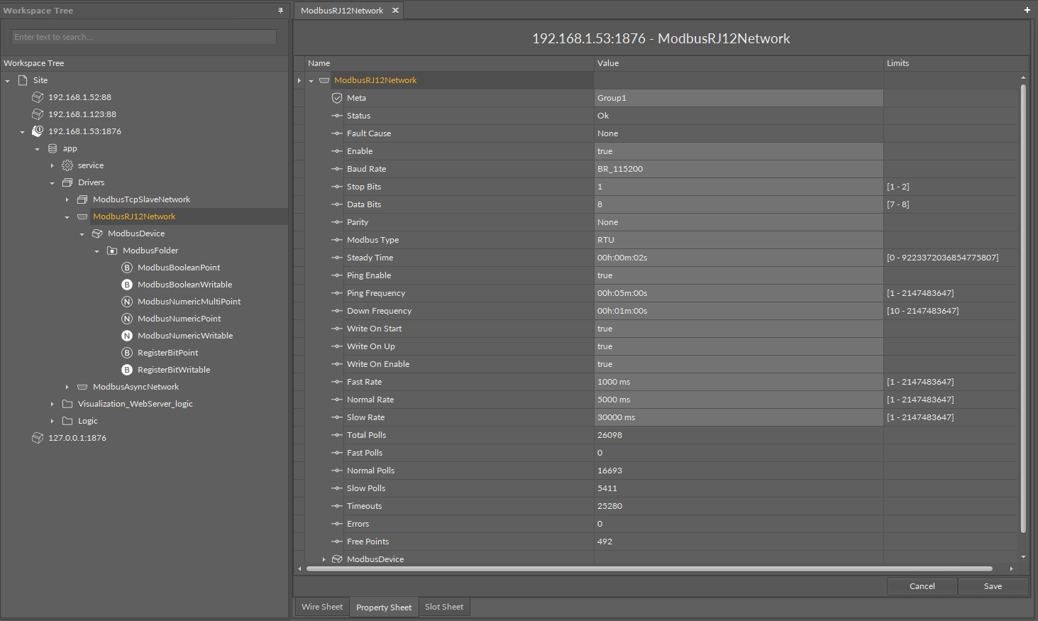Screen dimensions: 1038x621
Task: Click the app database icon
Action: point(53,148)
